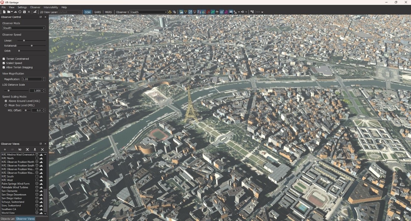Toggle the Allow Terrain Dragging checkbox
Screen dimensions: 411x221
coord(4,67)
